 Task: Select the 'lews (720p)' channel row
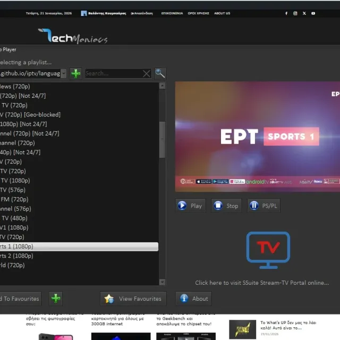pyautogui.click(x=79, y=87)
